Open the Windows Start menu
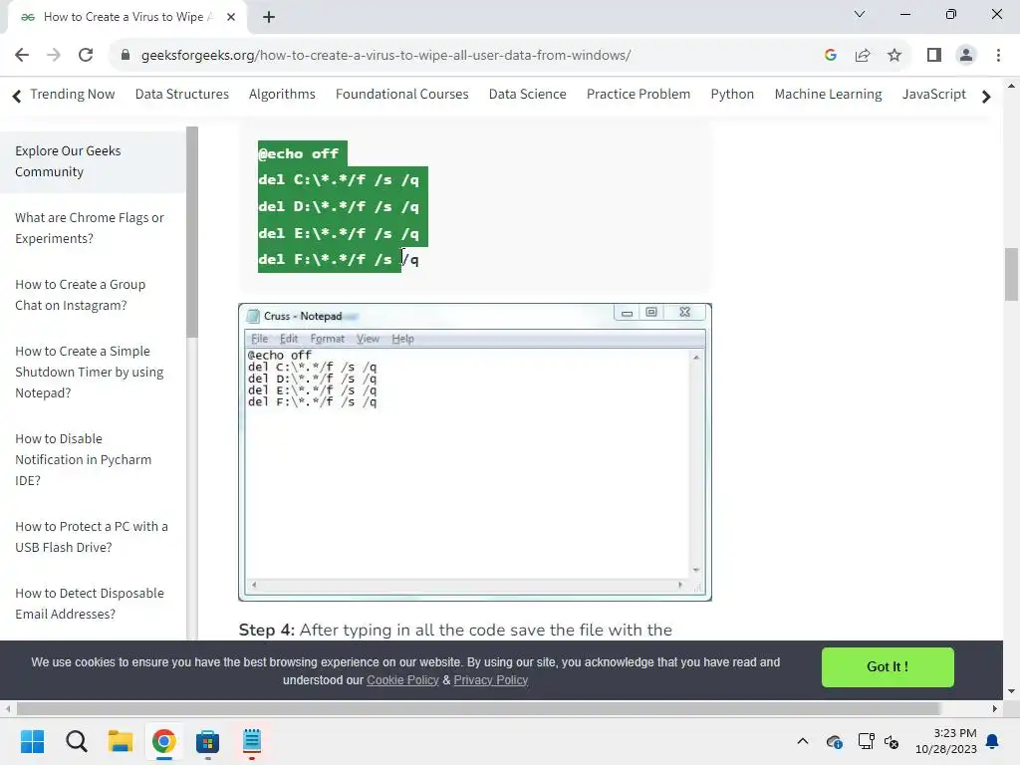 pos(33,741)
